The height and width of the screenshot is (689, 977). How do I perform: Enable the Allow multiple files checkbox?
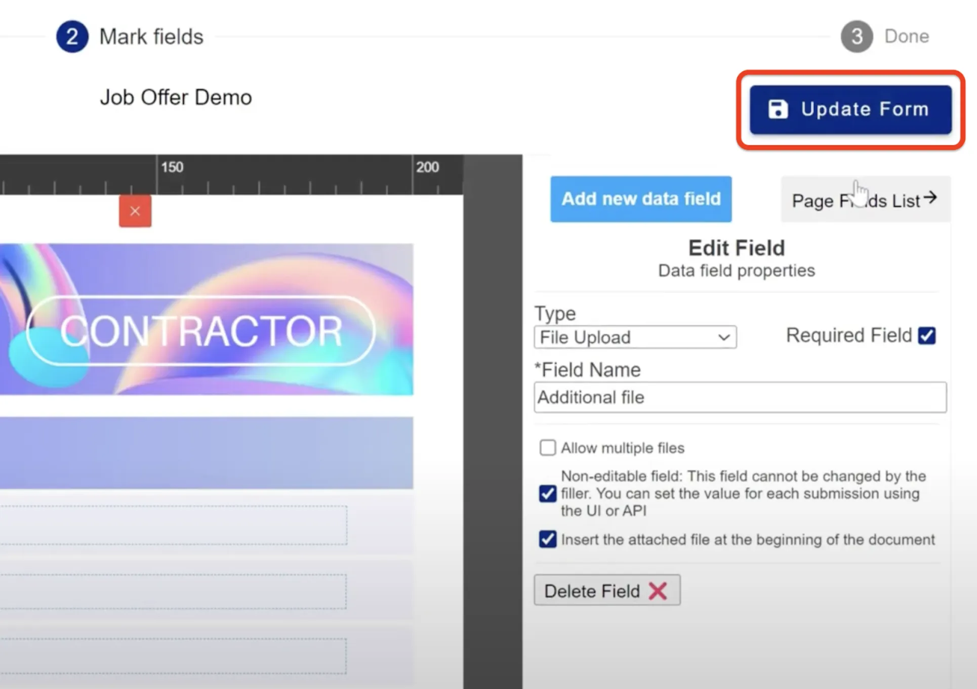click(547, 448)
